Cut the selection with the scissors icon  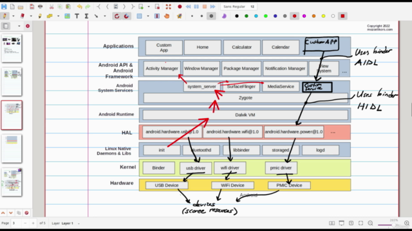point(51,6)
